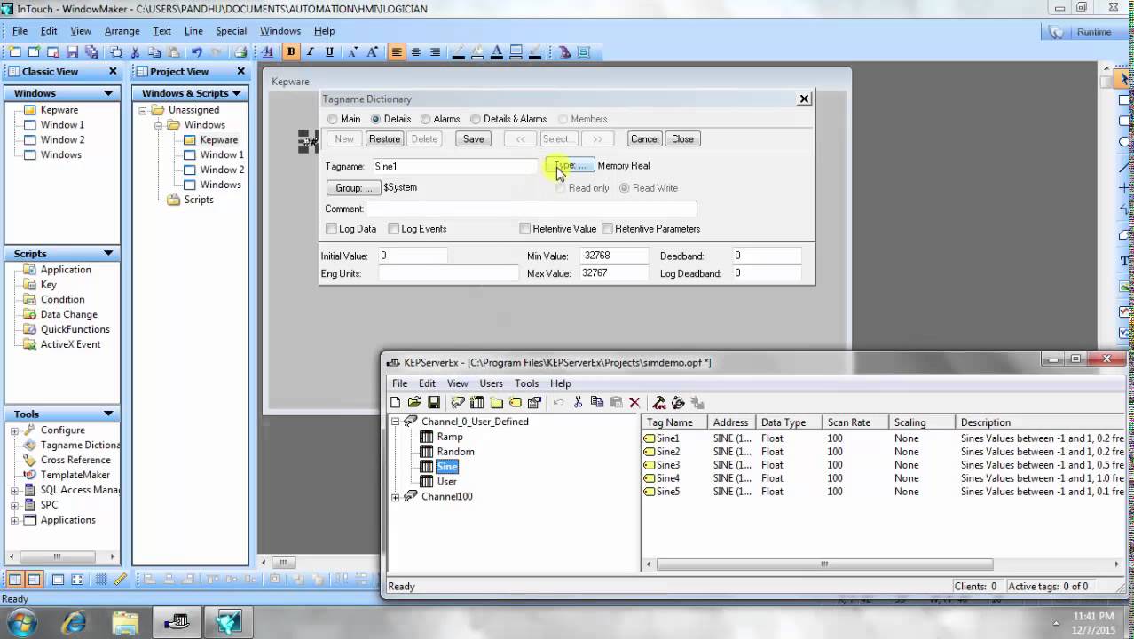
Task: Click New Channel icon in KEPServerEx toolbar
Action: point(458,403)
